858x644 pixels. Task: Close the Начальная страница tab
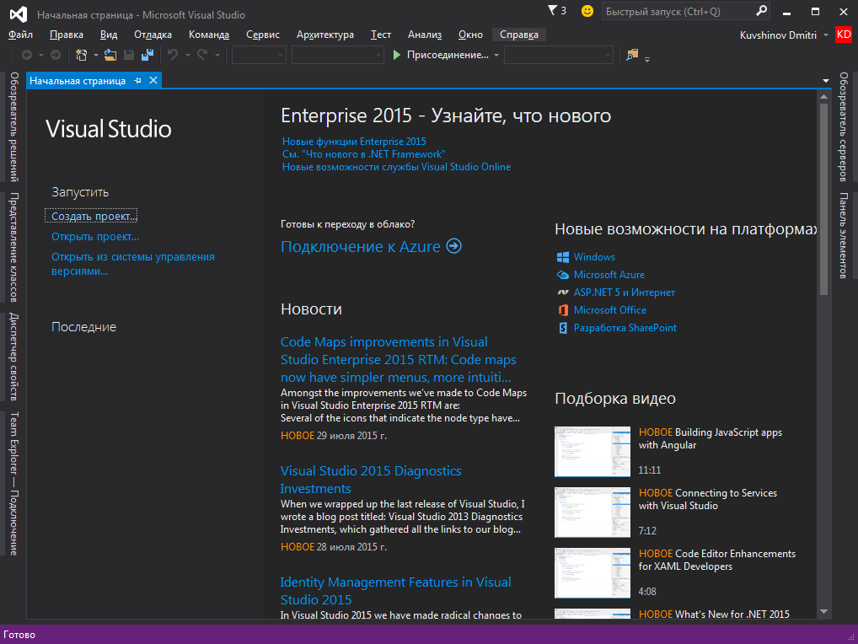(x=153, y=80)
